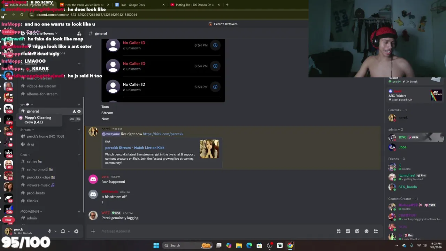Click info icon on 6:54 PM No Caller ID top row

(215, 45)
